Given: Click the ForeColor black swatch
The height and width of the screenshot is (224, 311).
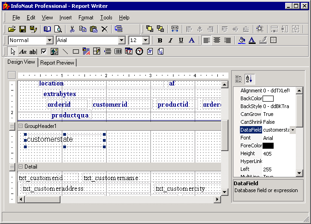Looking at the screenshot, I should tap(268, 146).
